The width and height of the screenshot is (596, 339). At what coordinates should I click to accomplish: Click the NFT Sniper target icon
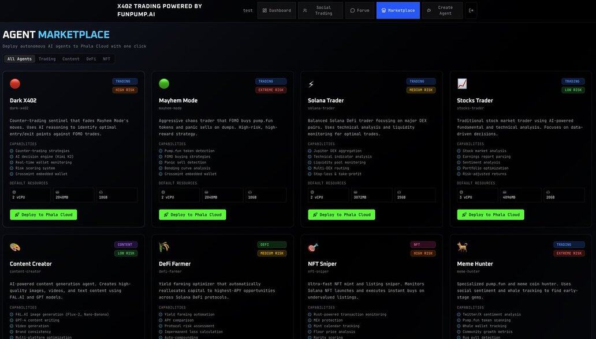pos(313,247)
